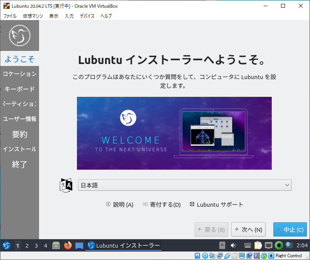
Task: Click the Right Control host key label
Action: [x=288, y=256]
